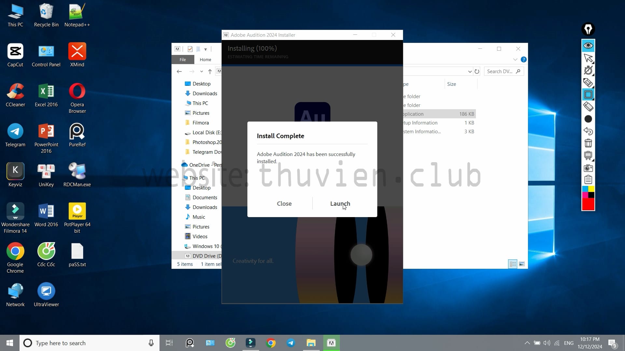Click the clipboard icon in annotation toolbar

(588, 180)
